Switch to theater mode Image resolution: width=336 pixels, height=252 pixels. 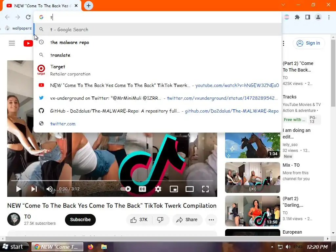(x=190, y=189)
